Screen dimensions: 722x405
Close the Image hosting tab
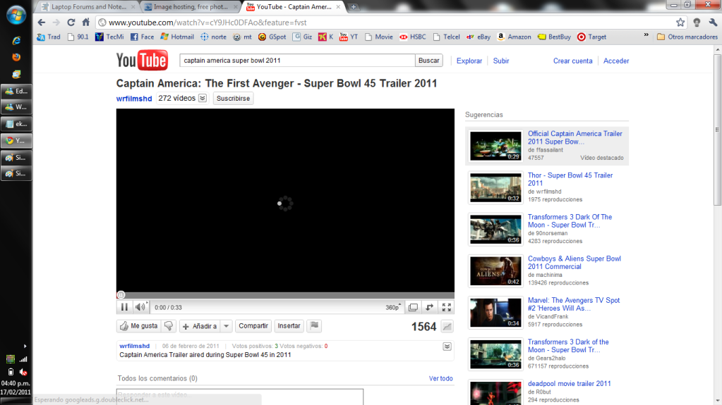(235, 7)
